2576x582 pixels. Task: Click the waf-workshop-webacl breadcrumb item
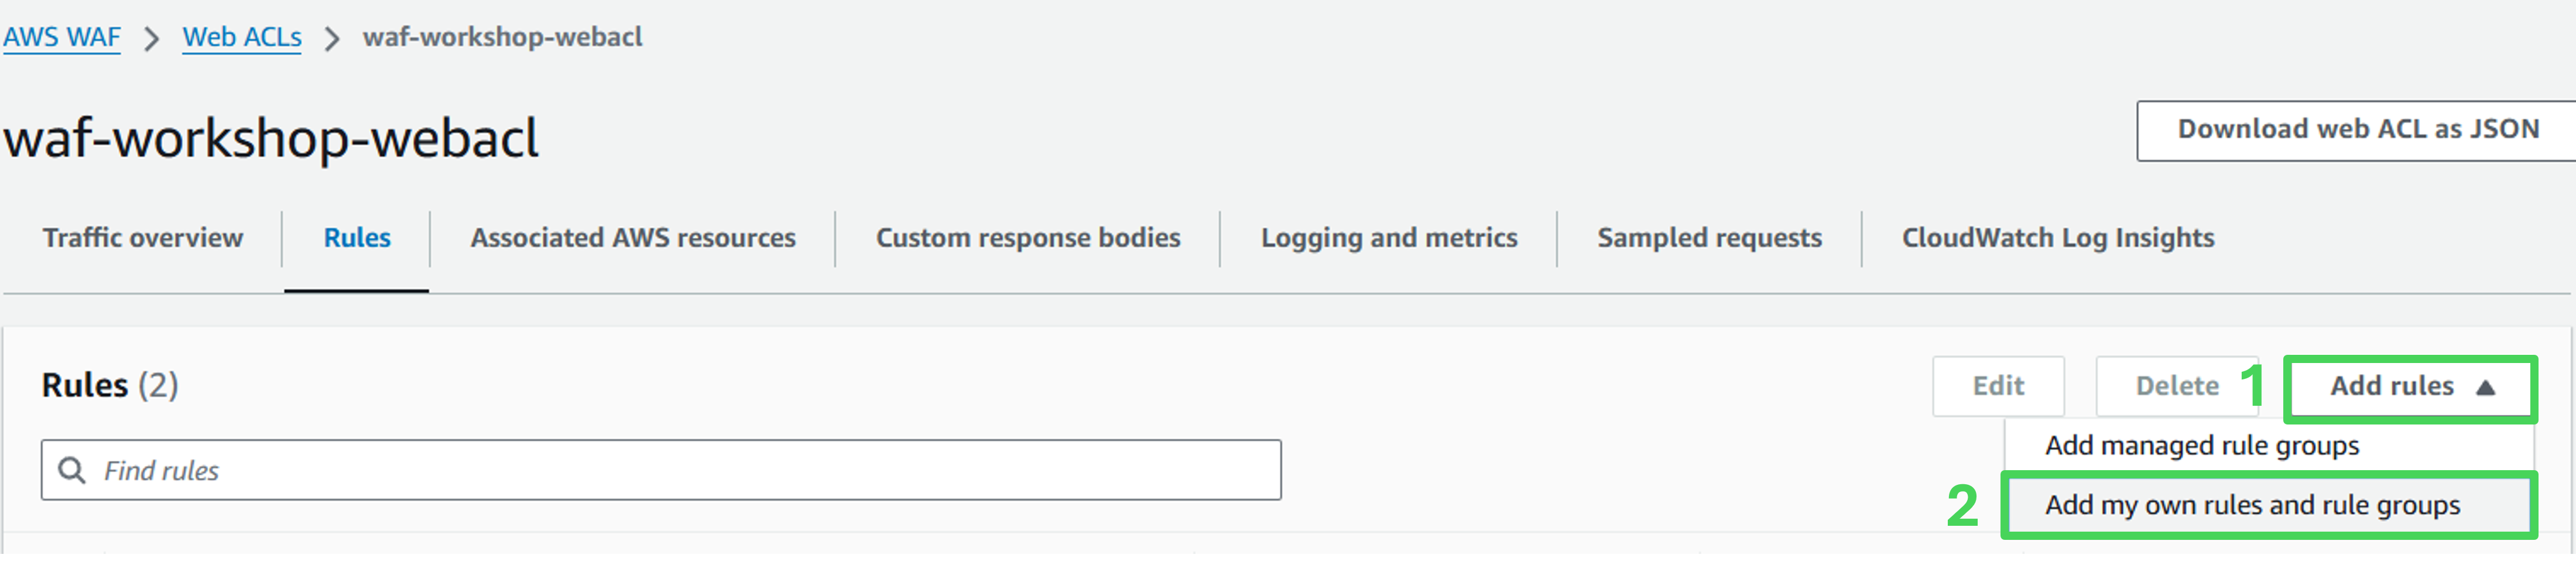pyautogui.click(x=502, y=37)
